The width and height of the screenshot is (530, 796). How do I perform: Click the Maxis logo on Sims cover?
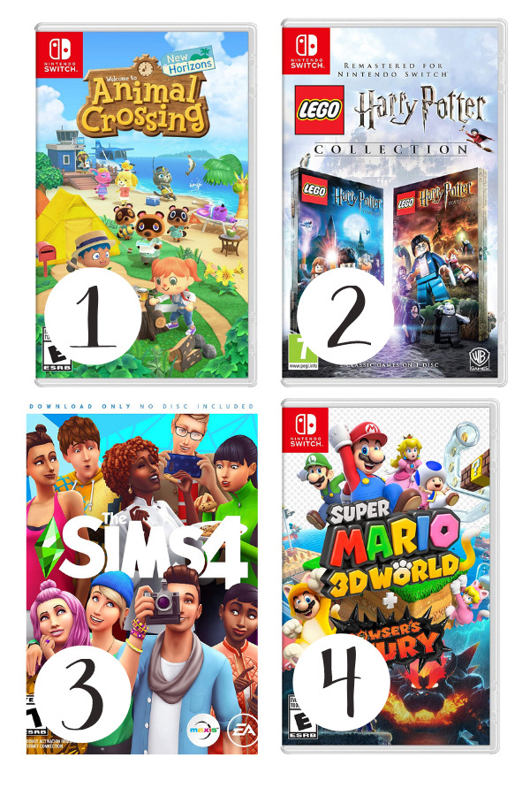pyautogui.click(x=204, y=730)
